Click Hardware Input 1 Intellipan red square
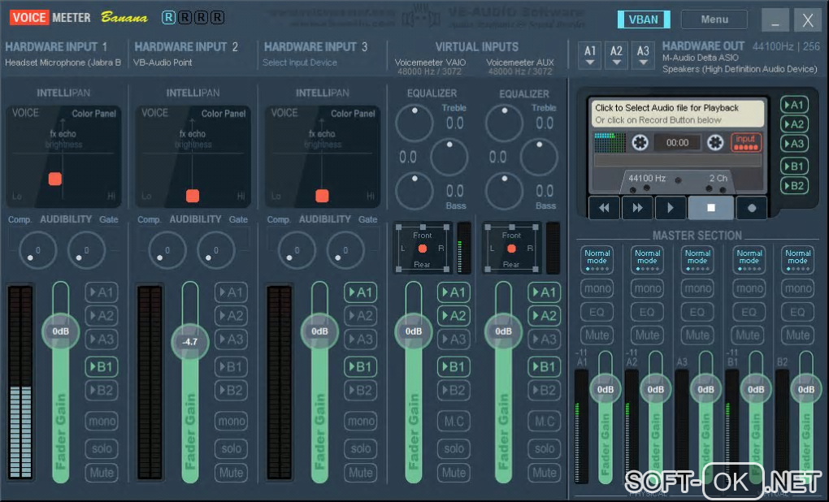Viewport: 829px width, 502px height. [x=55, y=179]
